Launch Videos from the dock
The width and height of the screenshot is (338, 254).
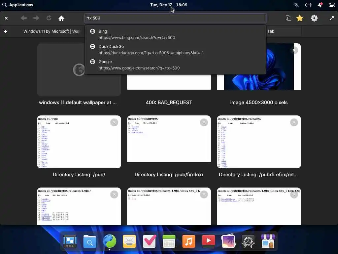209,241
